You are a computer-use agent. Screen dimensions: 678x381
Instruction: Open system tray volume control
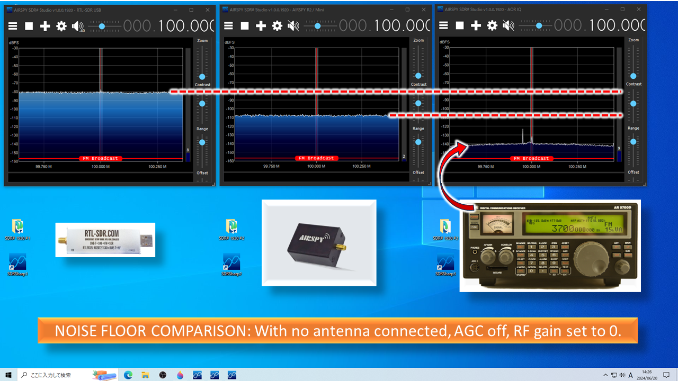[622, 375]
